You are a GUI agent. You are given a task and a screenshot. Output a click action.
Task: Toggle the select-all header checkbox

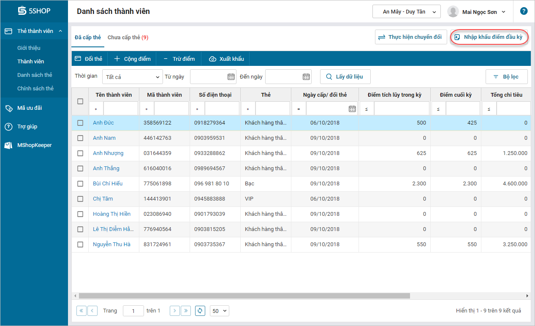(x=80, y=101)
